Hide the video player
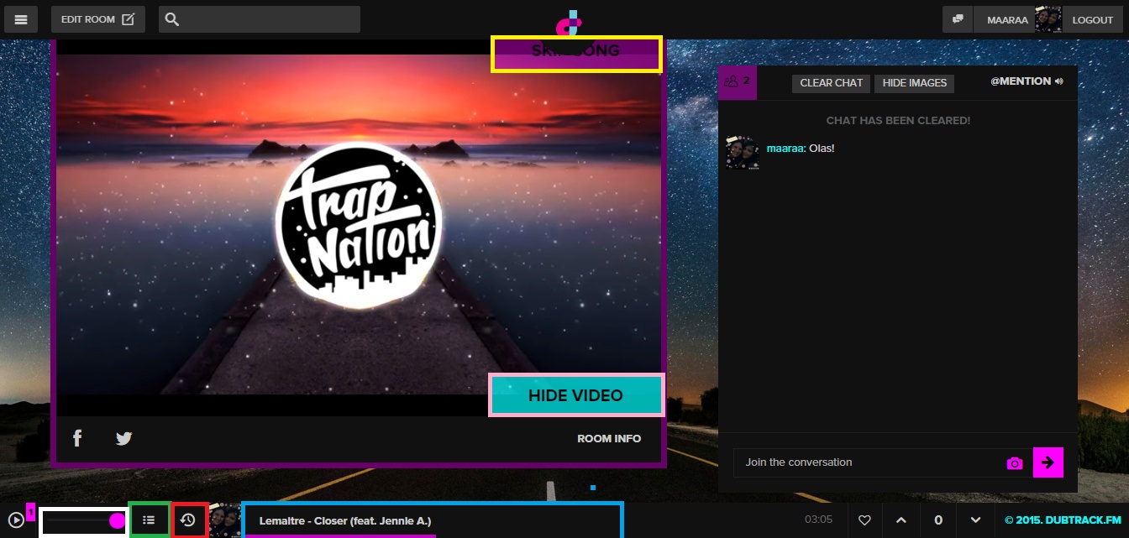The height and width of the screenshot is (538, 1129). pyautogui.click(x=575, y=395)
